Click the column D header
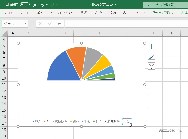Image resolution: width=188 pixels, height=139 pixels. tap(65, 33)
